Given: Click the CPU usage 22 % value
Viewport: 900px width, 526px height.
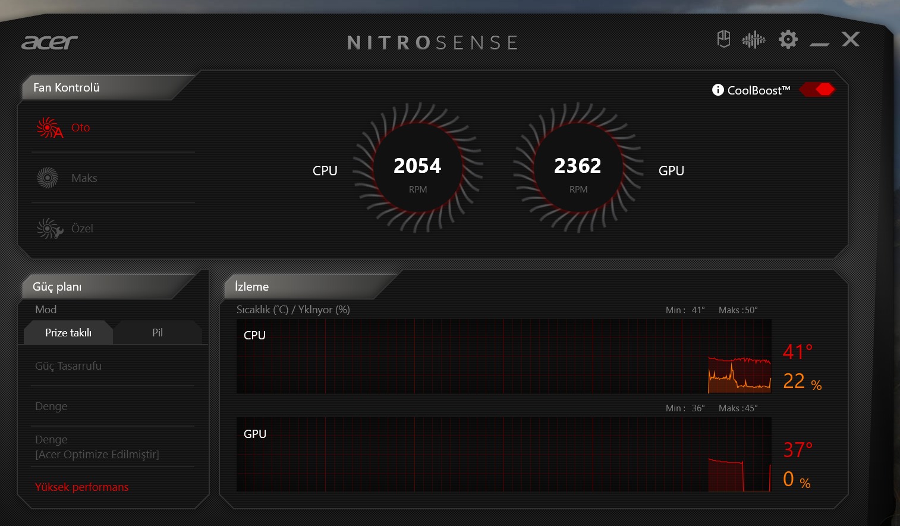Looking at the screenshot, I should 802,381.
